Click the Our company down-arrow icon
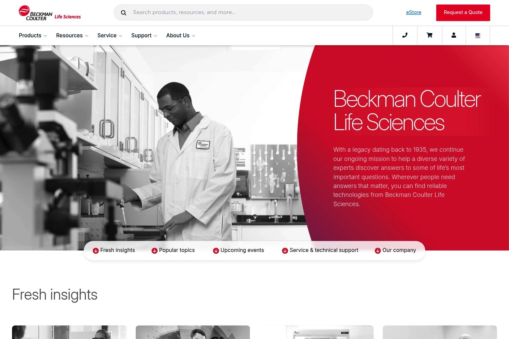This screenshot has width=509, height=339. 378,251
